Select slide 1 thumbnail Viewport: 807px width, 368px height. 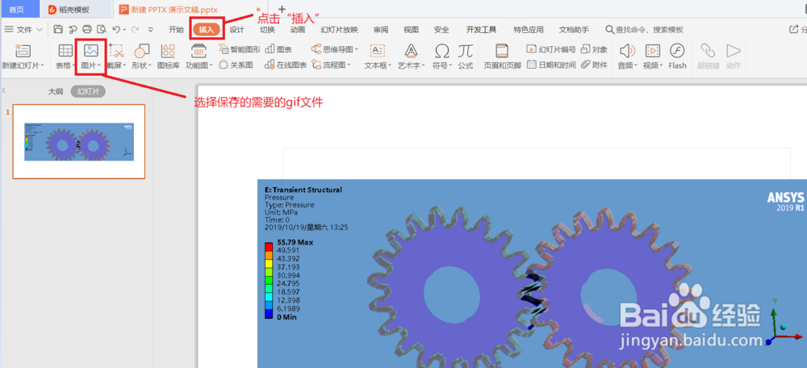click(79, 141)
